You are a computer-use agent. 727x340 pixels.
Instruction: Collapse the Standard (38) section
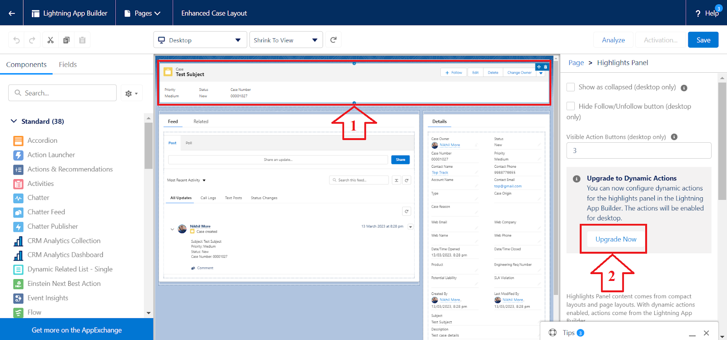pyautogui.click(x=14, y=121)
